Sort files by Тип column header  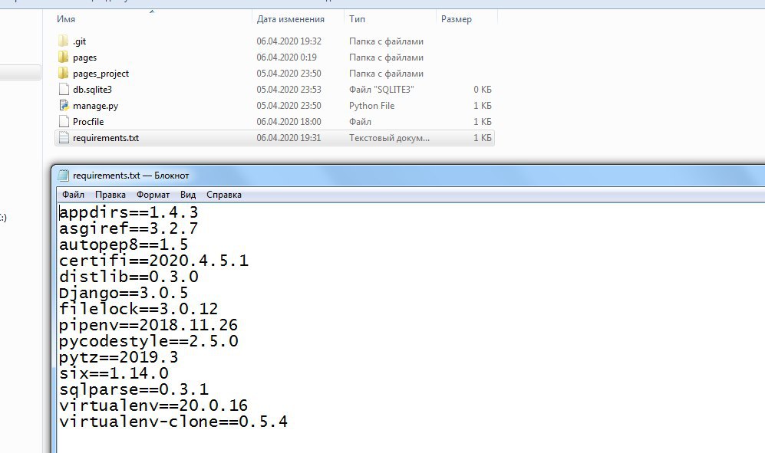click(357, 19)
